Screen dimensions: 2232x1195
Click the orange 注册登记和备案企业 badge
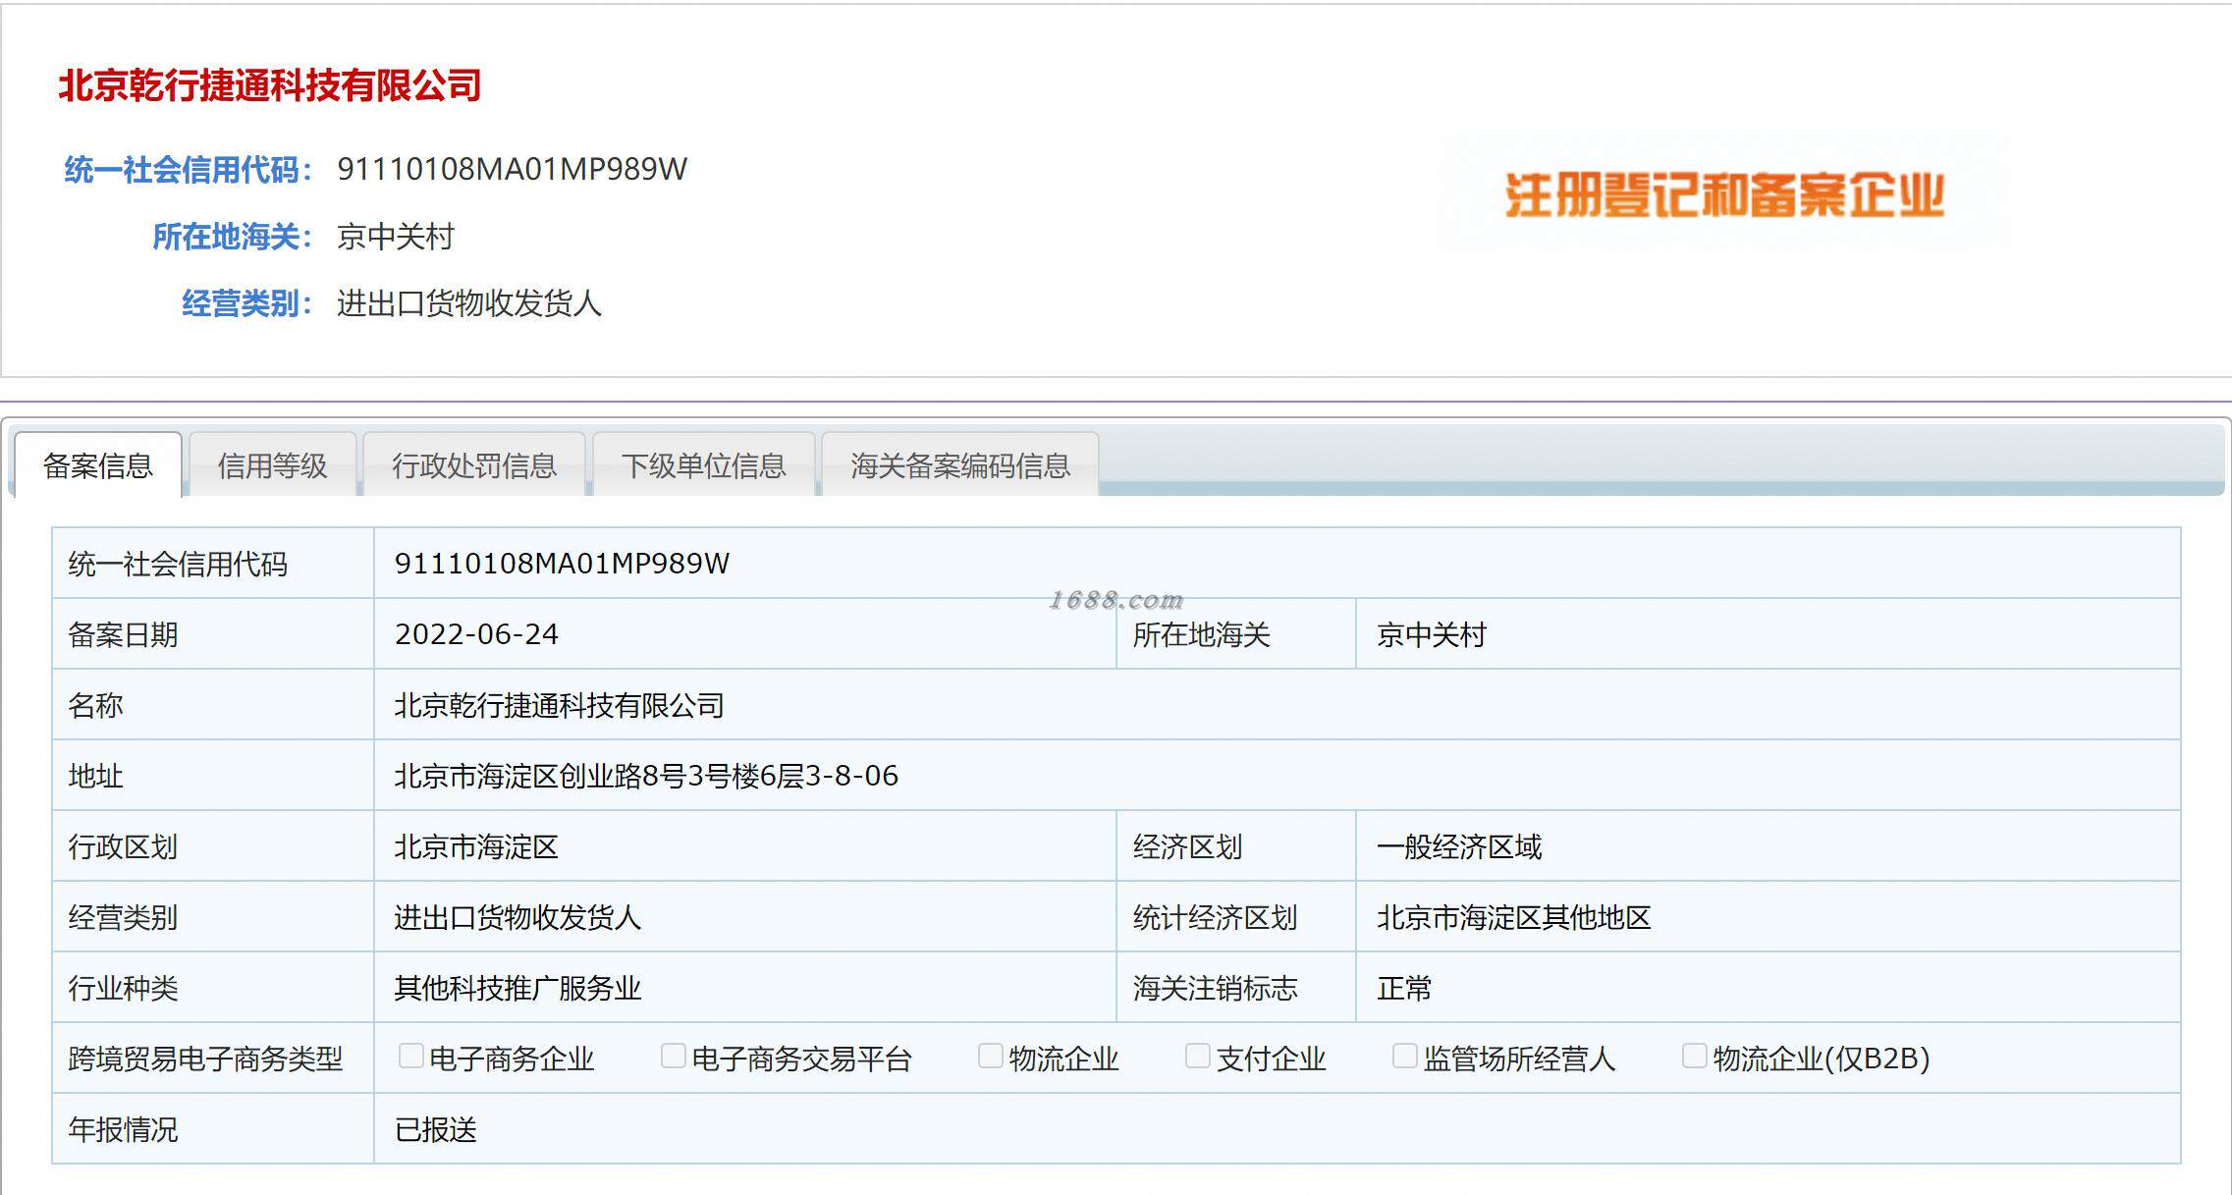[x=1724, y=194]
